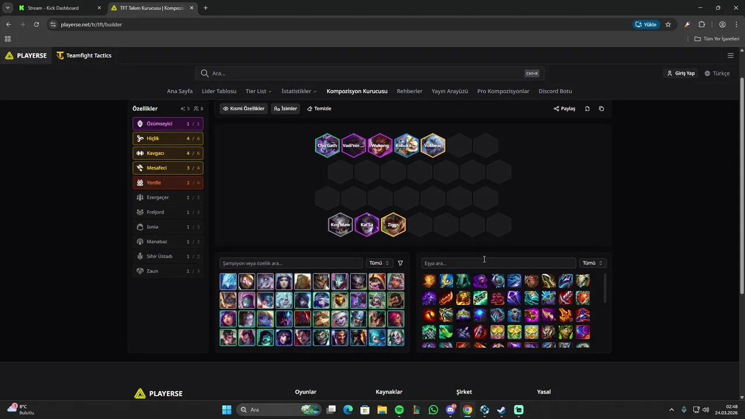Click the Hiçlik trait row

pos(168,139)
